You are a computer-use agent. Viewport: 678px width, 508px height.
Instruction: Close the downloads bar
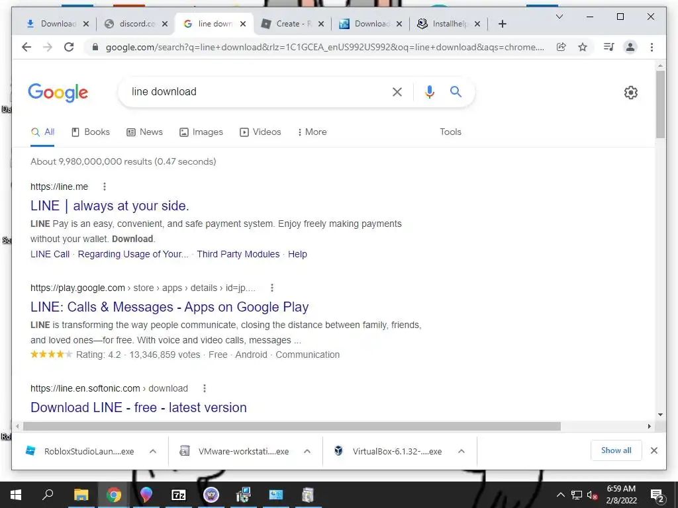(x=654, y=450)
